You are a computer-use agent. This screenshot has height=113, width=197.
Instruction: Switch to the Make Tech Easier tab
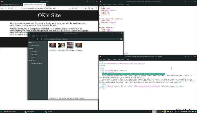coord(12,5)
